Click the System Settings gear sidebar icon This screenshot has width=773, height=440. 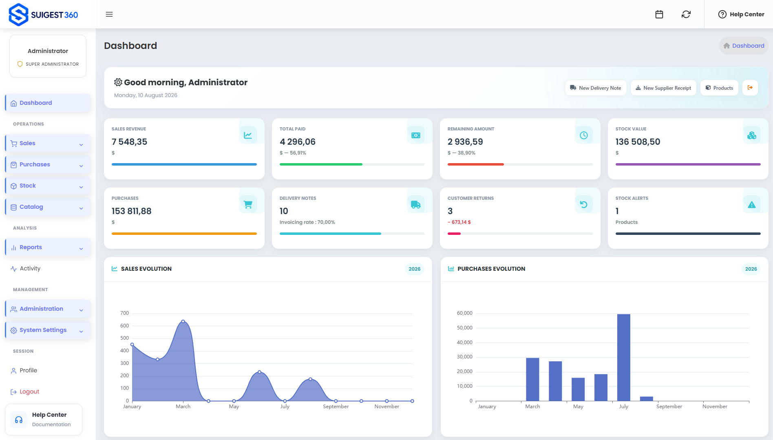click(x=14, y=330)
